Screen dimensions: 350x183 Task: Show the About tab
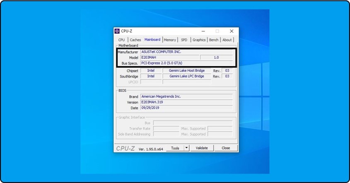tap(227, 40)
